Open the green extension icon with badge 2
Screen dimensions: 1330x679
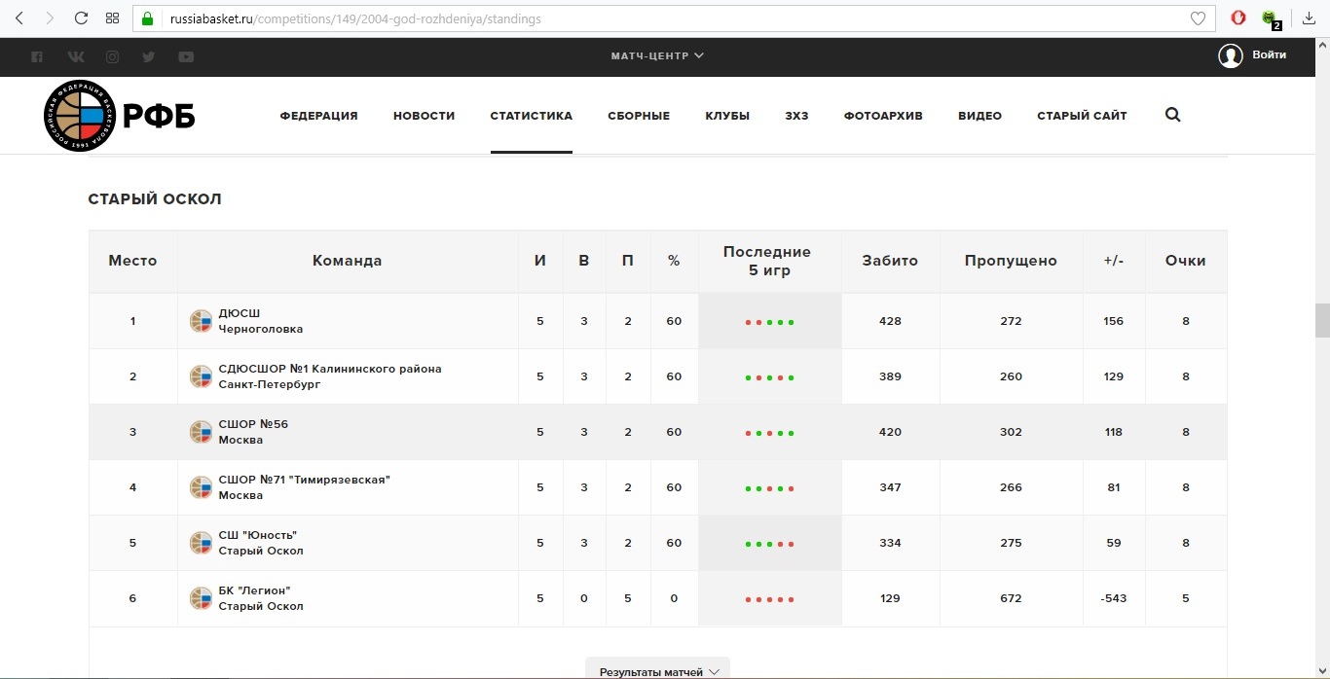point(1270,18)
